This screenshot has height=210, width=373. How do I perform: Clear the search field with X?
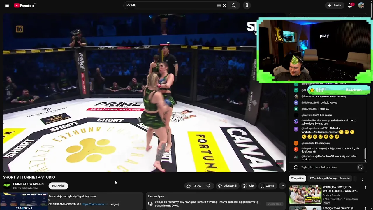click(x=224, y=5)
